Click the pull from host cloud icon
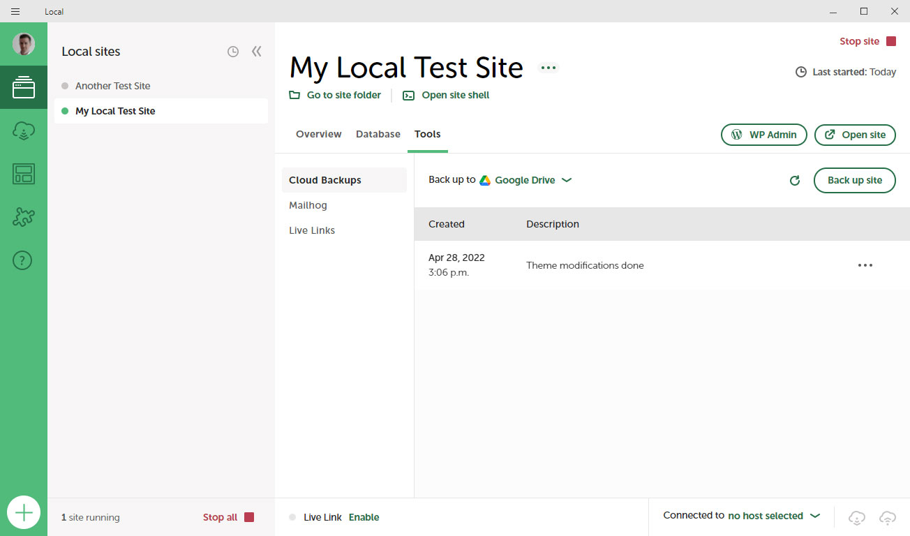Image resolution: width=910 pixels, height=536 pixels. click(857, 517)
